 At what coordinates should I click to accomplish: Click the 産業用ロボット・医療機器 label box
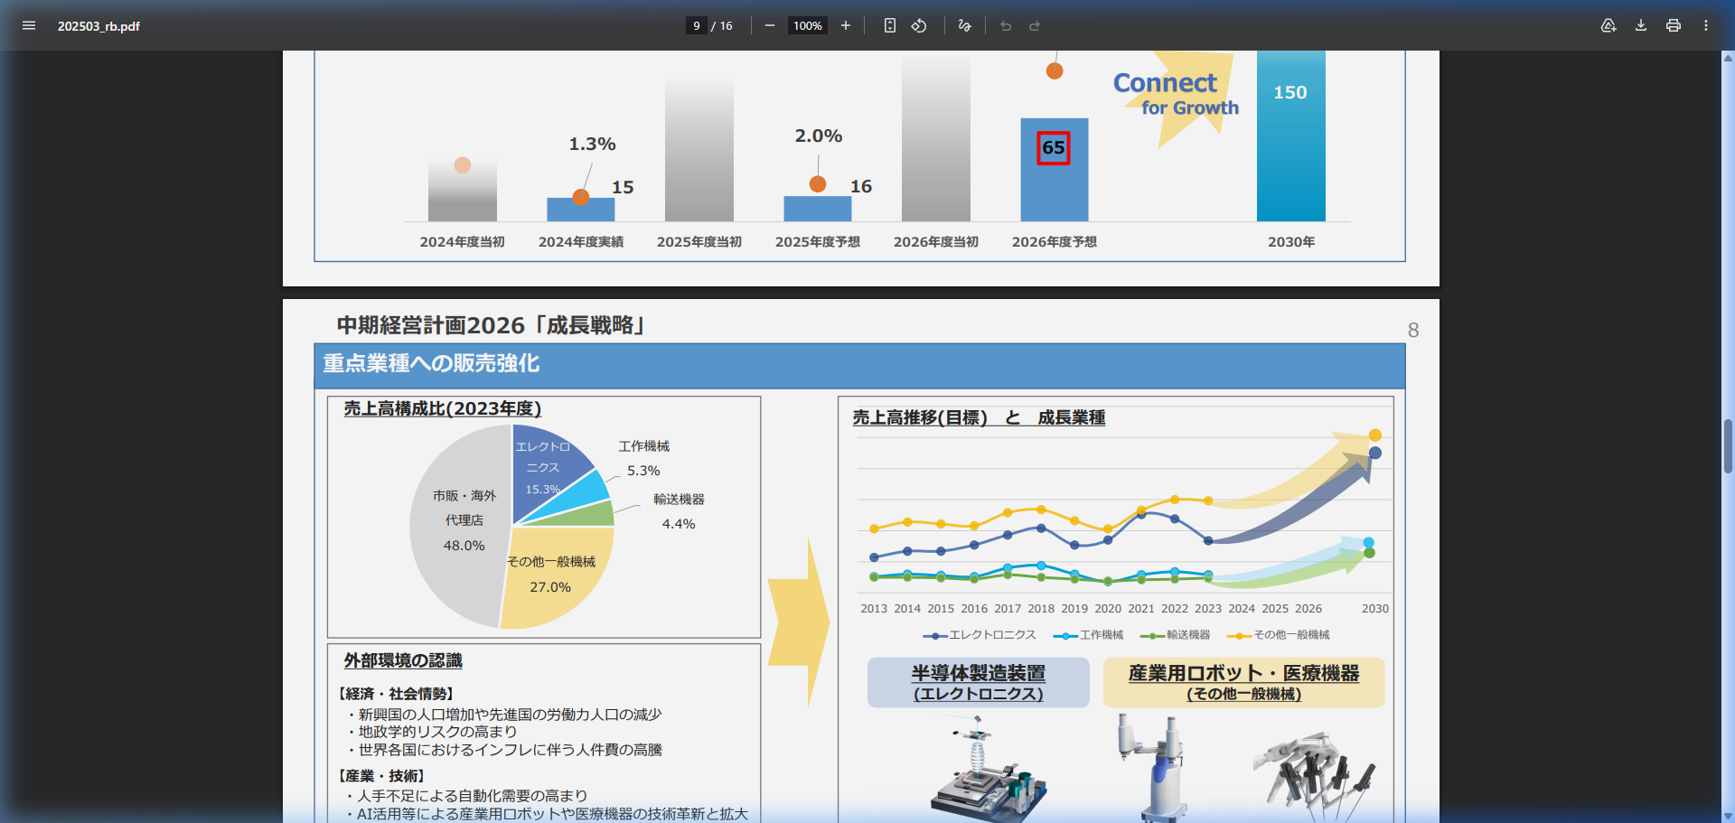[x=1243, y=682]
